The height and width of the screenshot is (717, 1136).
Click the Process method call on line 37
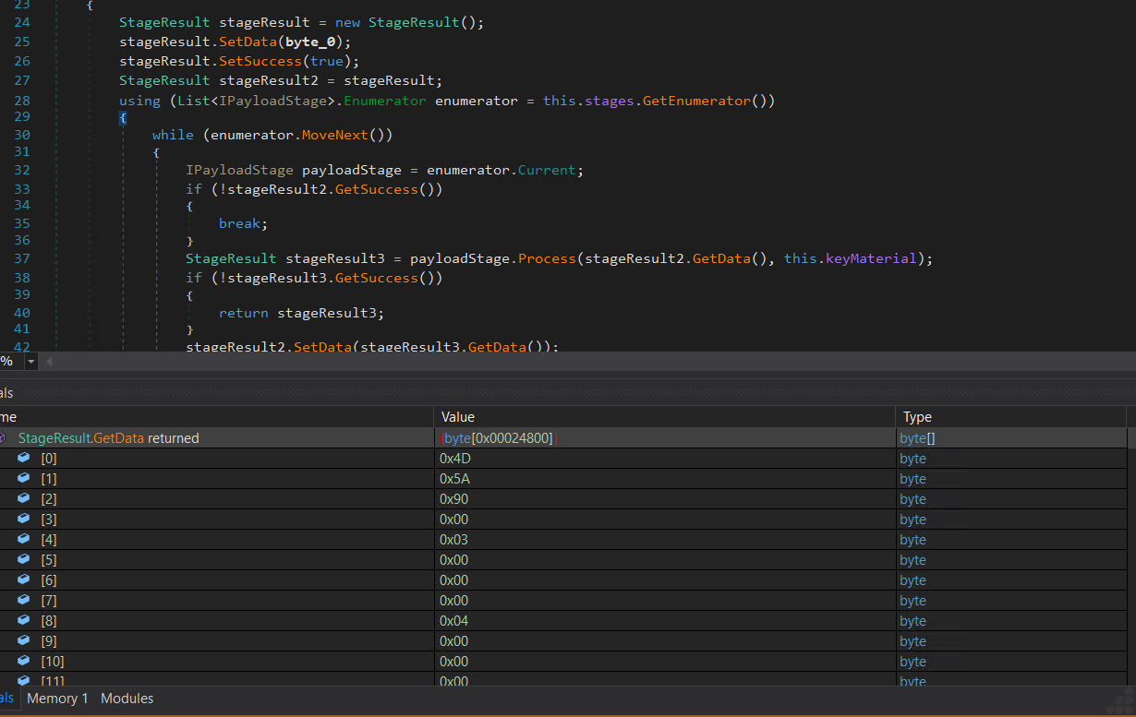[x=546, y=259]
